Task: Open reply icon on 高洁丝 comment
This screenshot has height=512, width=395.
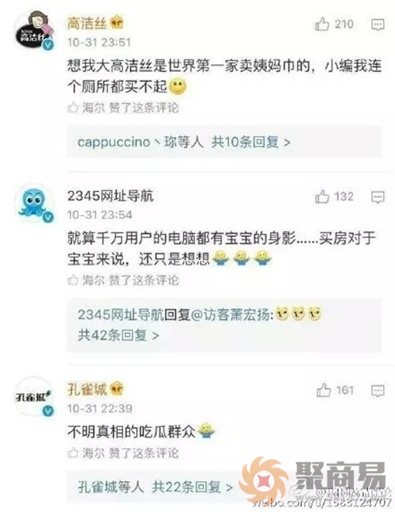Action: pyautogui.click(x=378, y=24)
